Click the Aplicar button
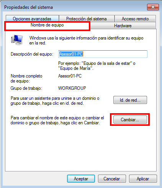 coord(143,179)
